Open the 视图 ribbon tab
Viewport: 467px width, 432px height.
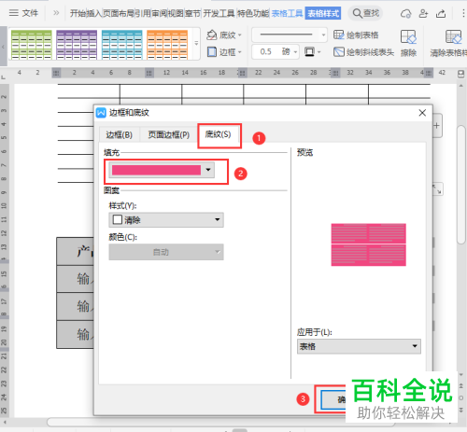click(x=176, y=13)
